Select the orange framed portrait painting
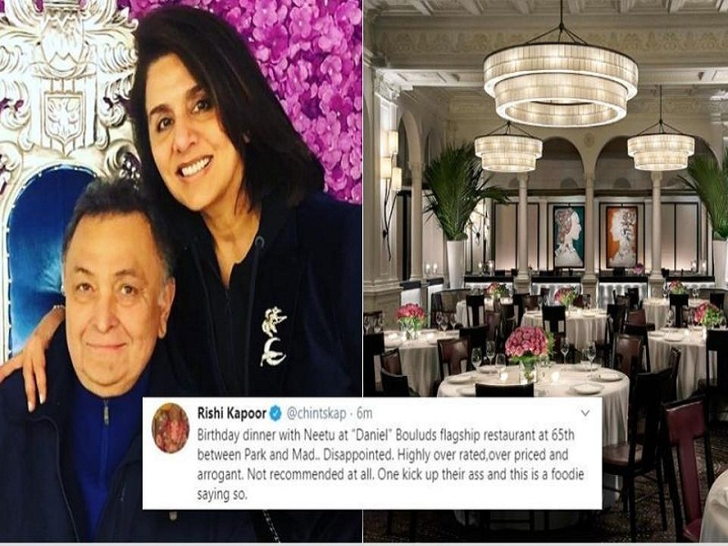The image size is (728, 546). click(622, 237)
